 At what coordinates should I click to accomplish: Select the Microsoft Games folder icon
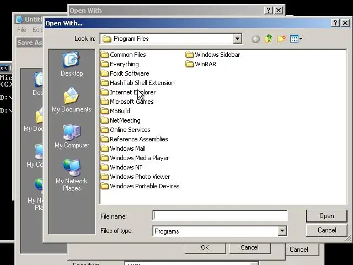(105, 102)
